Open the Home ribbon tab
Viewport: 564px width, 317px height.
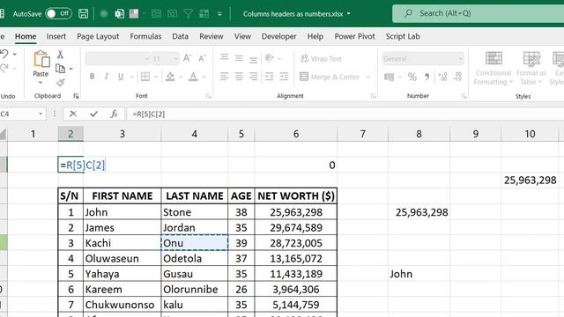click(x=26, y=36)
